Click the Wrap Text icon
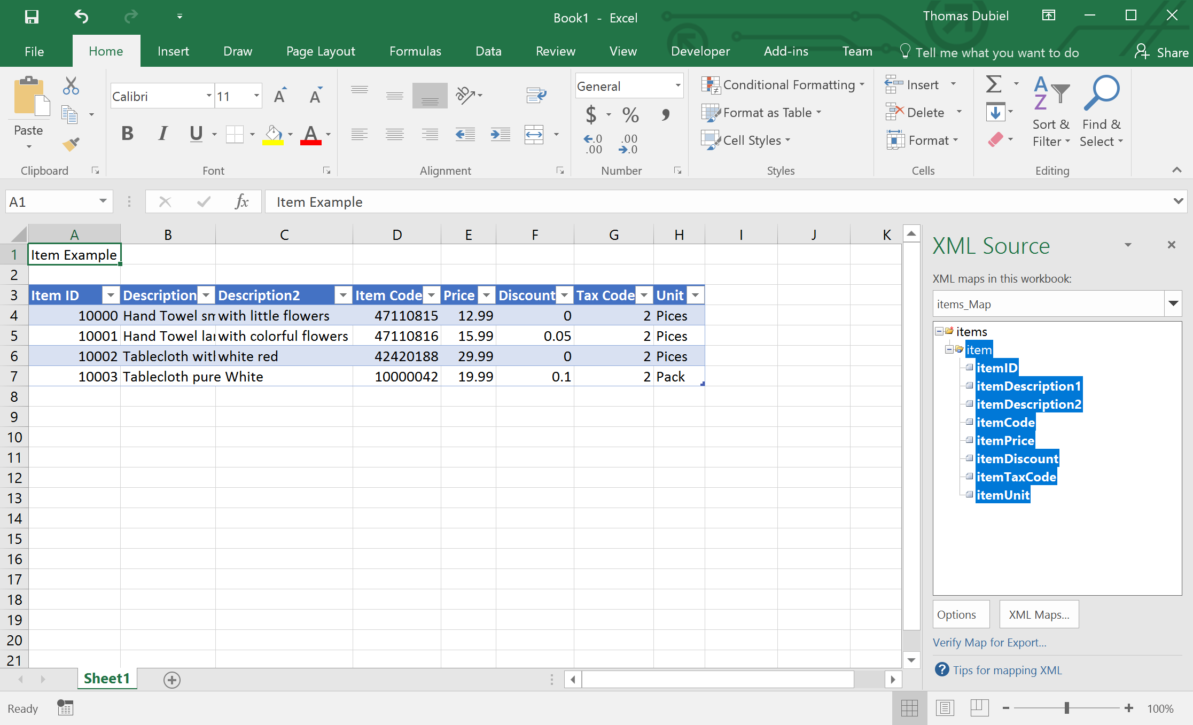Image resolution: width=1193 pixels, height=725 pixels. pos(535,96)
